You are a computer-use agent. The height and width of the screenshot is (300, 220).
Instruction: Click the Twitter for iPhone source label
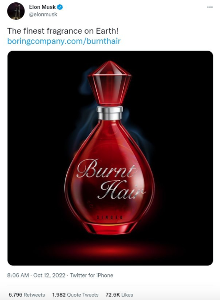[91, 275]
